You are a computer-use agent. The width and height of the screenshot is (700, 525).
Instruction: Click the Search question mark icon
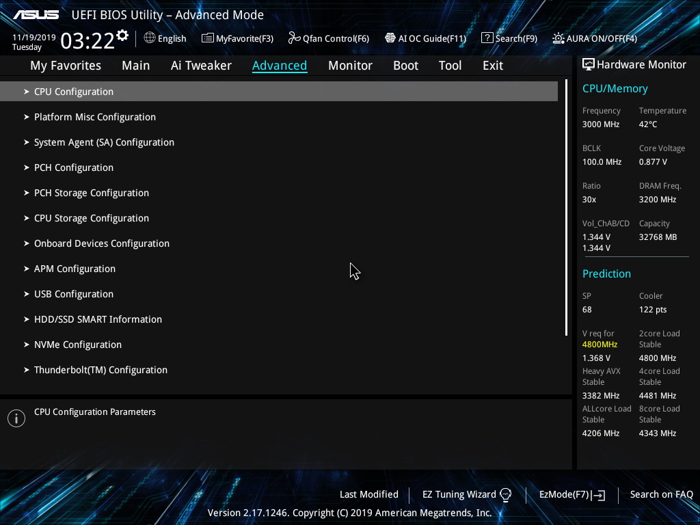click(487, 38)
